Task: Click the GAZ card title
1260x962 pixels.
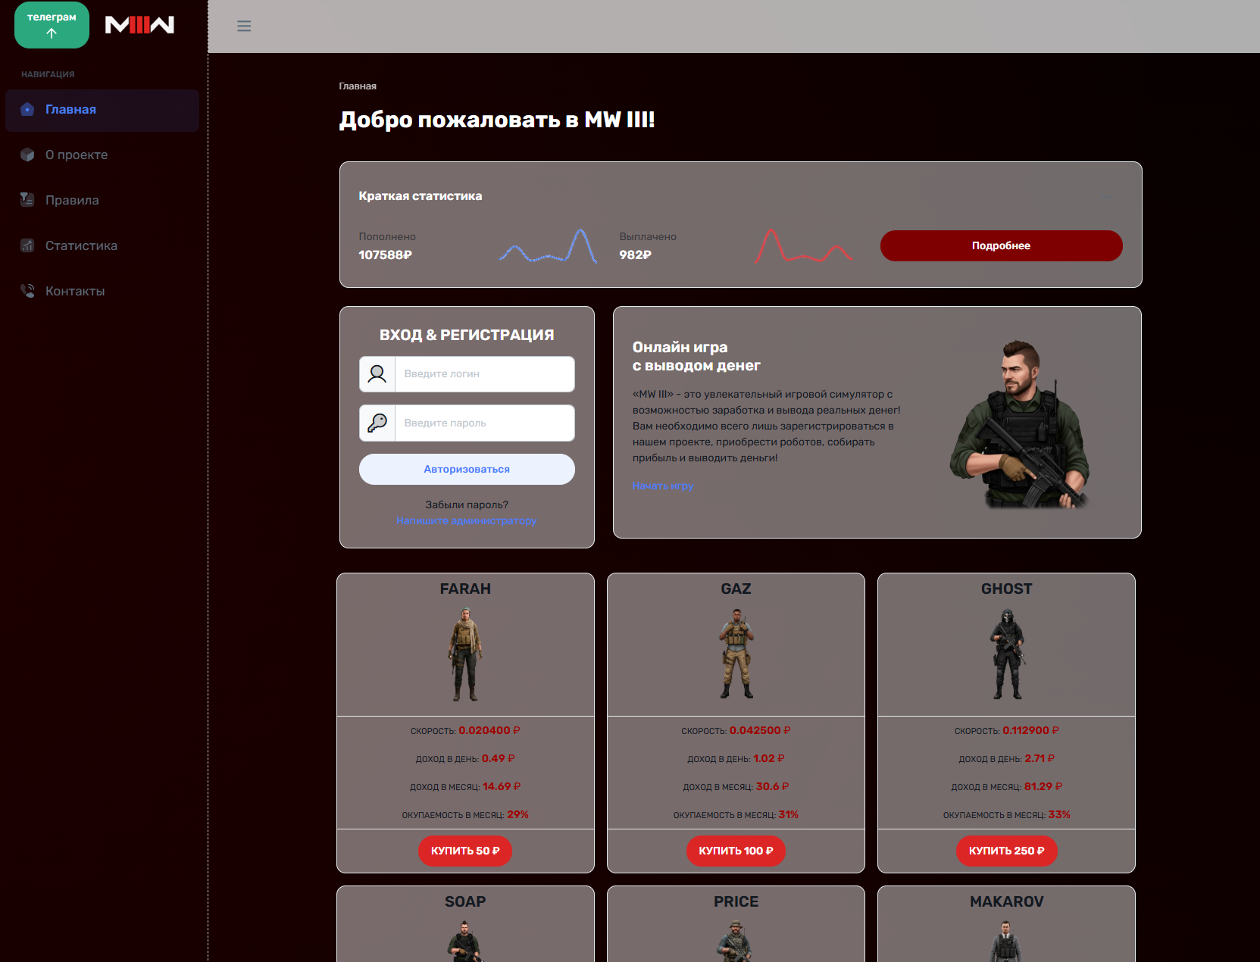Action: pos(736,589)
